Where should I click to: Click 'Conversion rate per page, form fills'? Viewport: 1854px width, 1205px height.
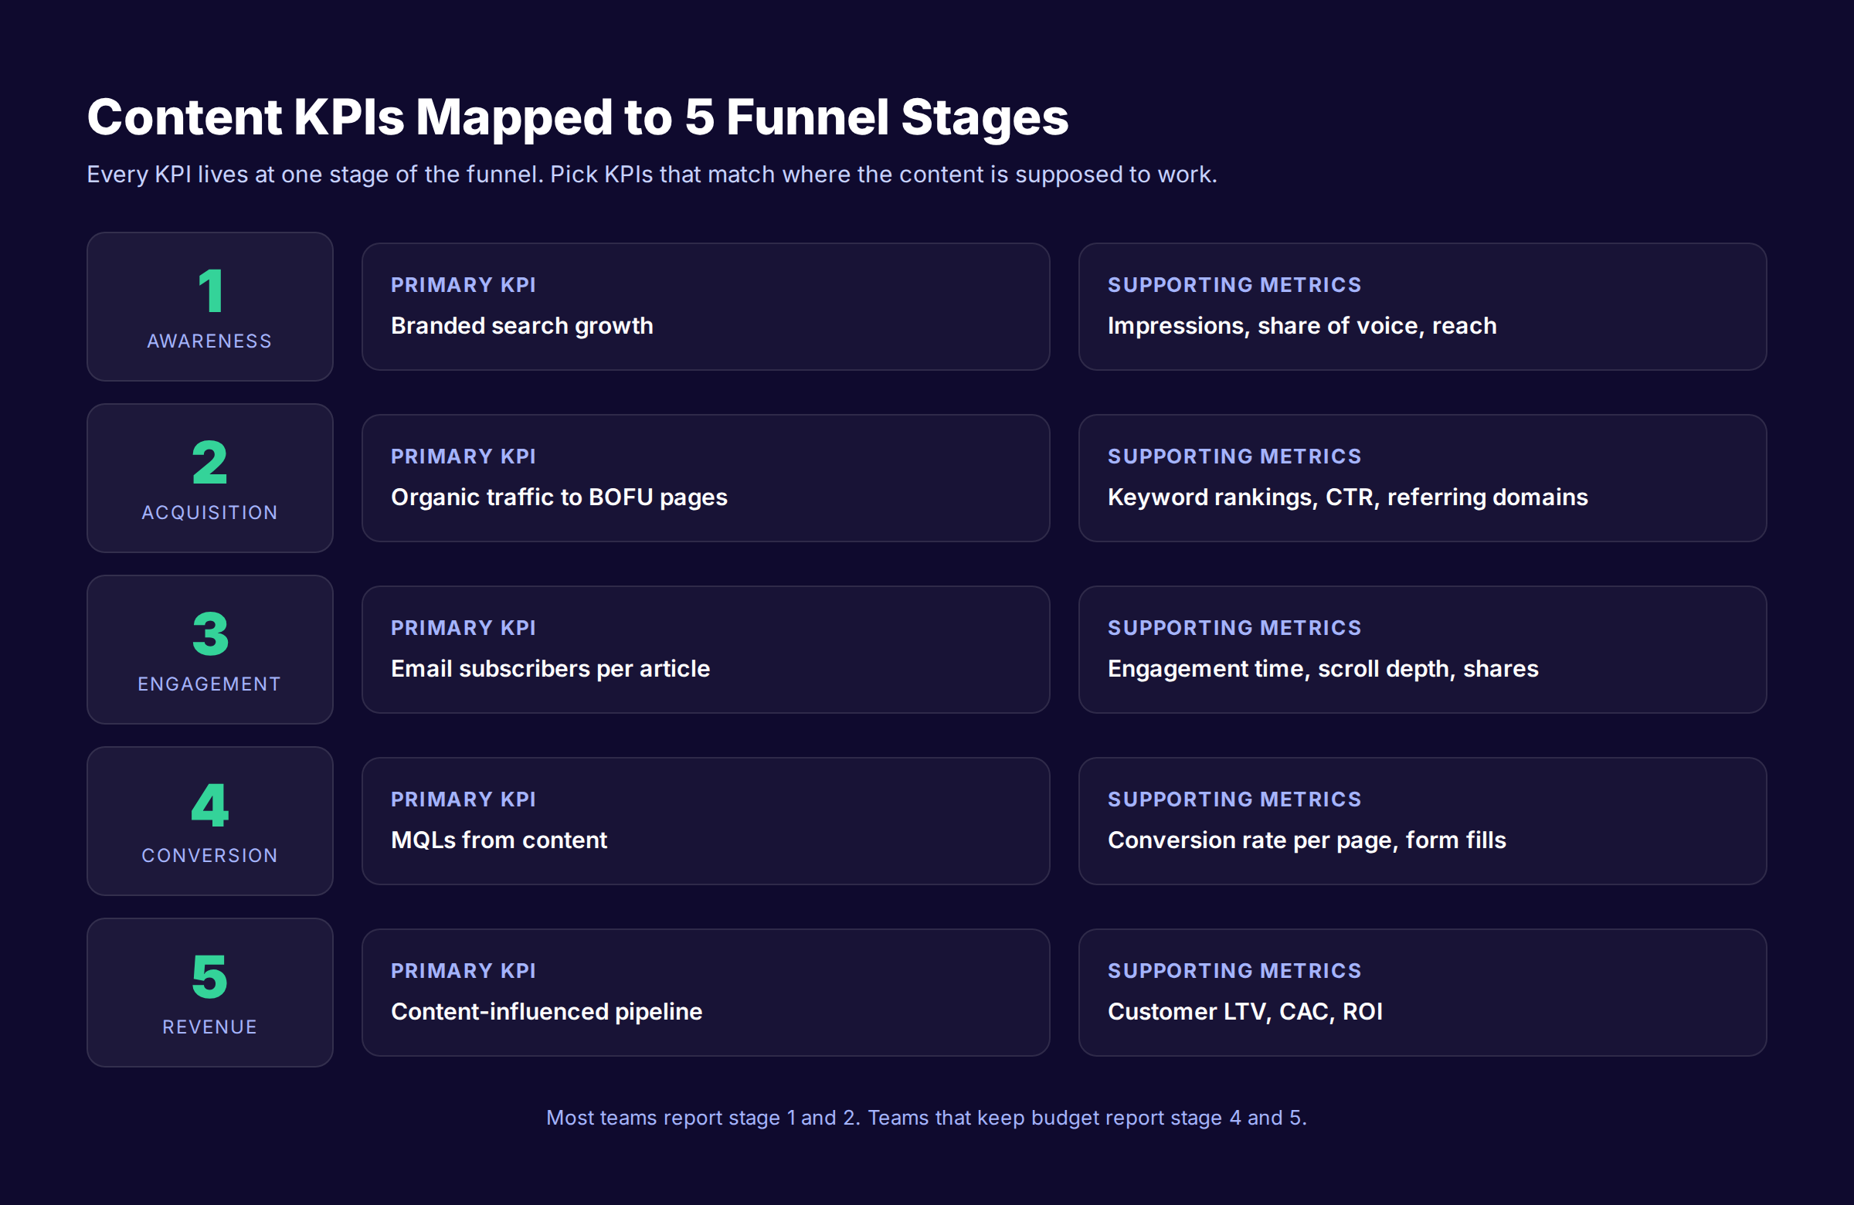(1306, 840)
